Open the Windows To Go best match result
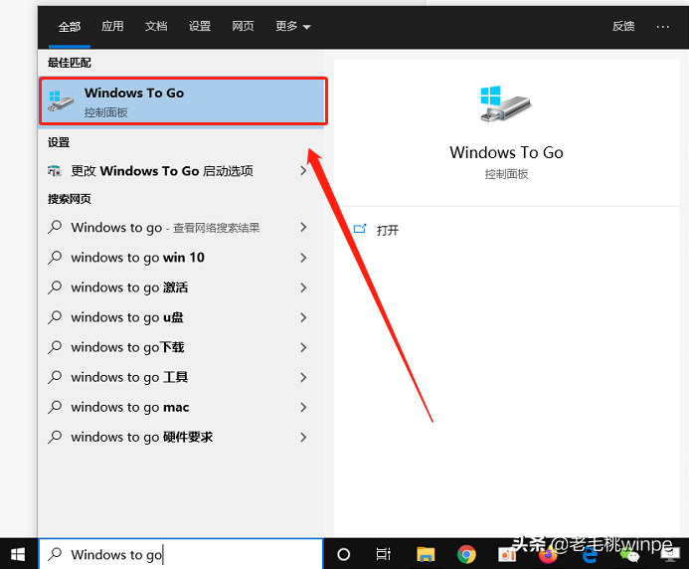This screenshot has width=689, height=569. click(183, 101)
